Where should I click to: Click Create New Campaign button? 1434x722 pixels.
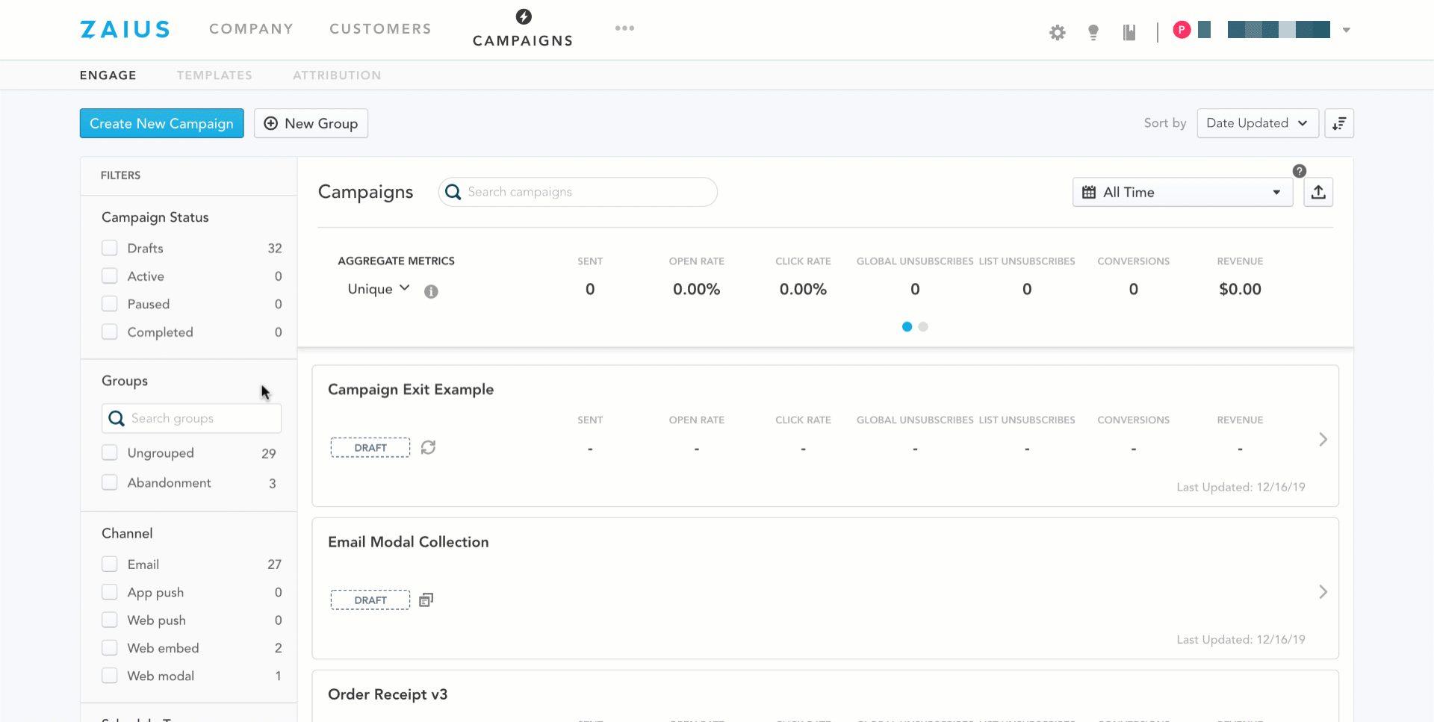click(162, 123)
